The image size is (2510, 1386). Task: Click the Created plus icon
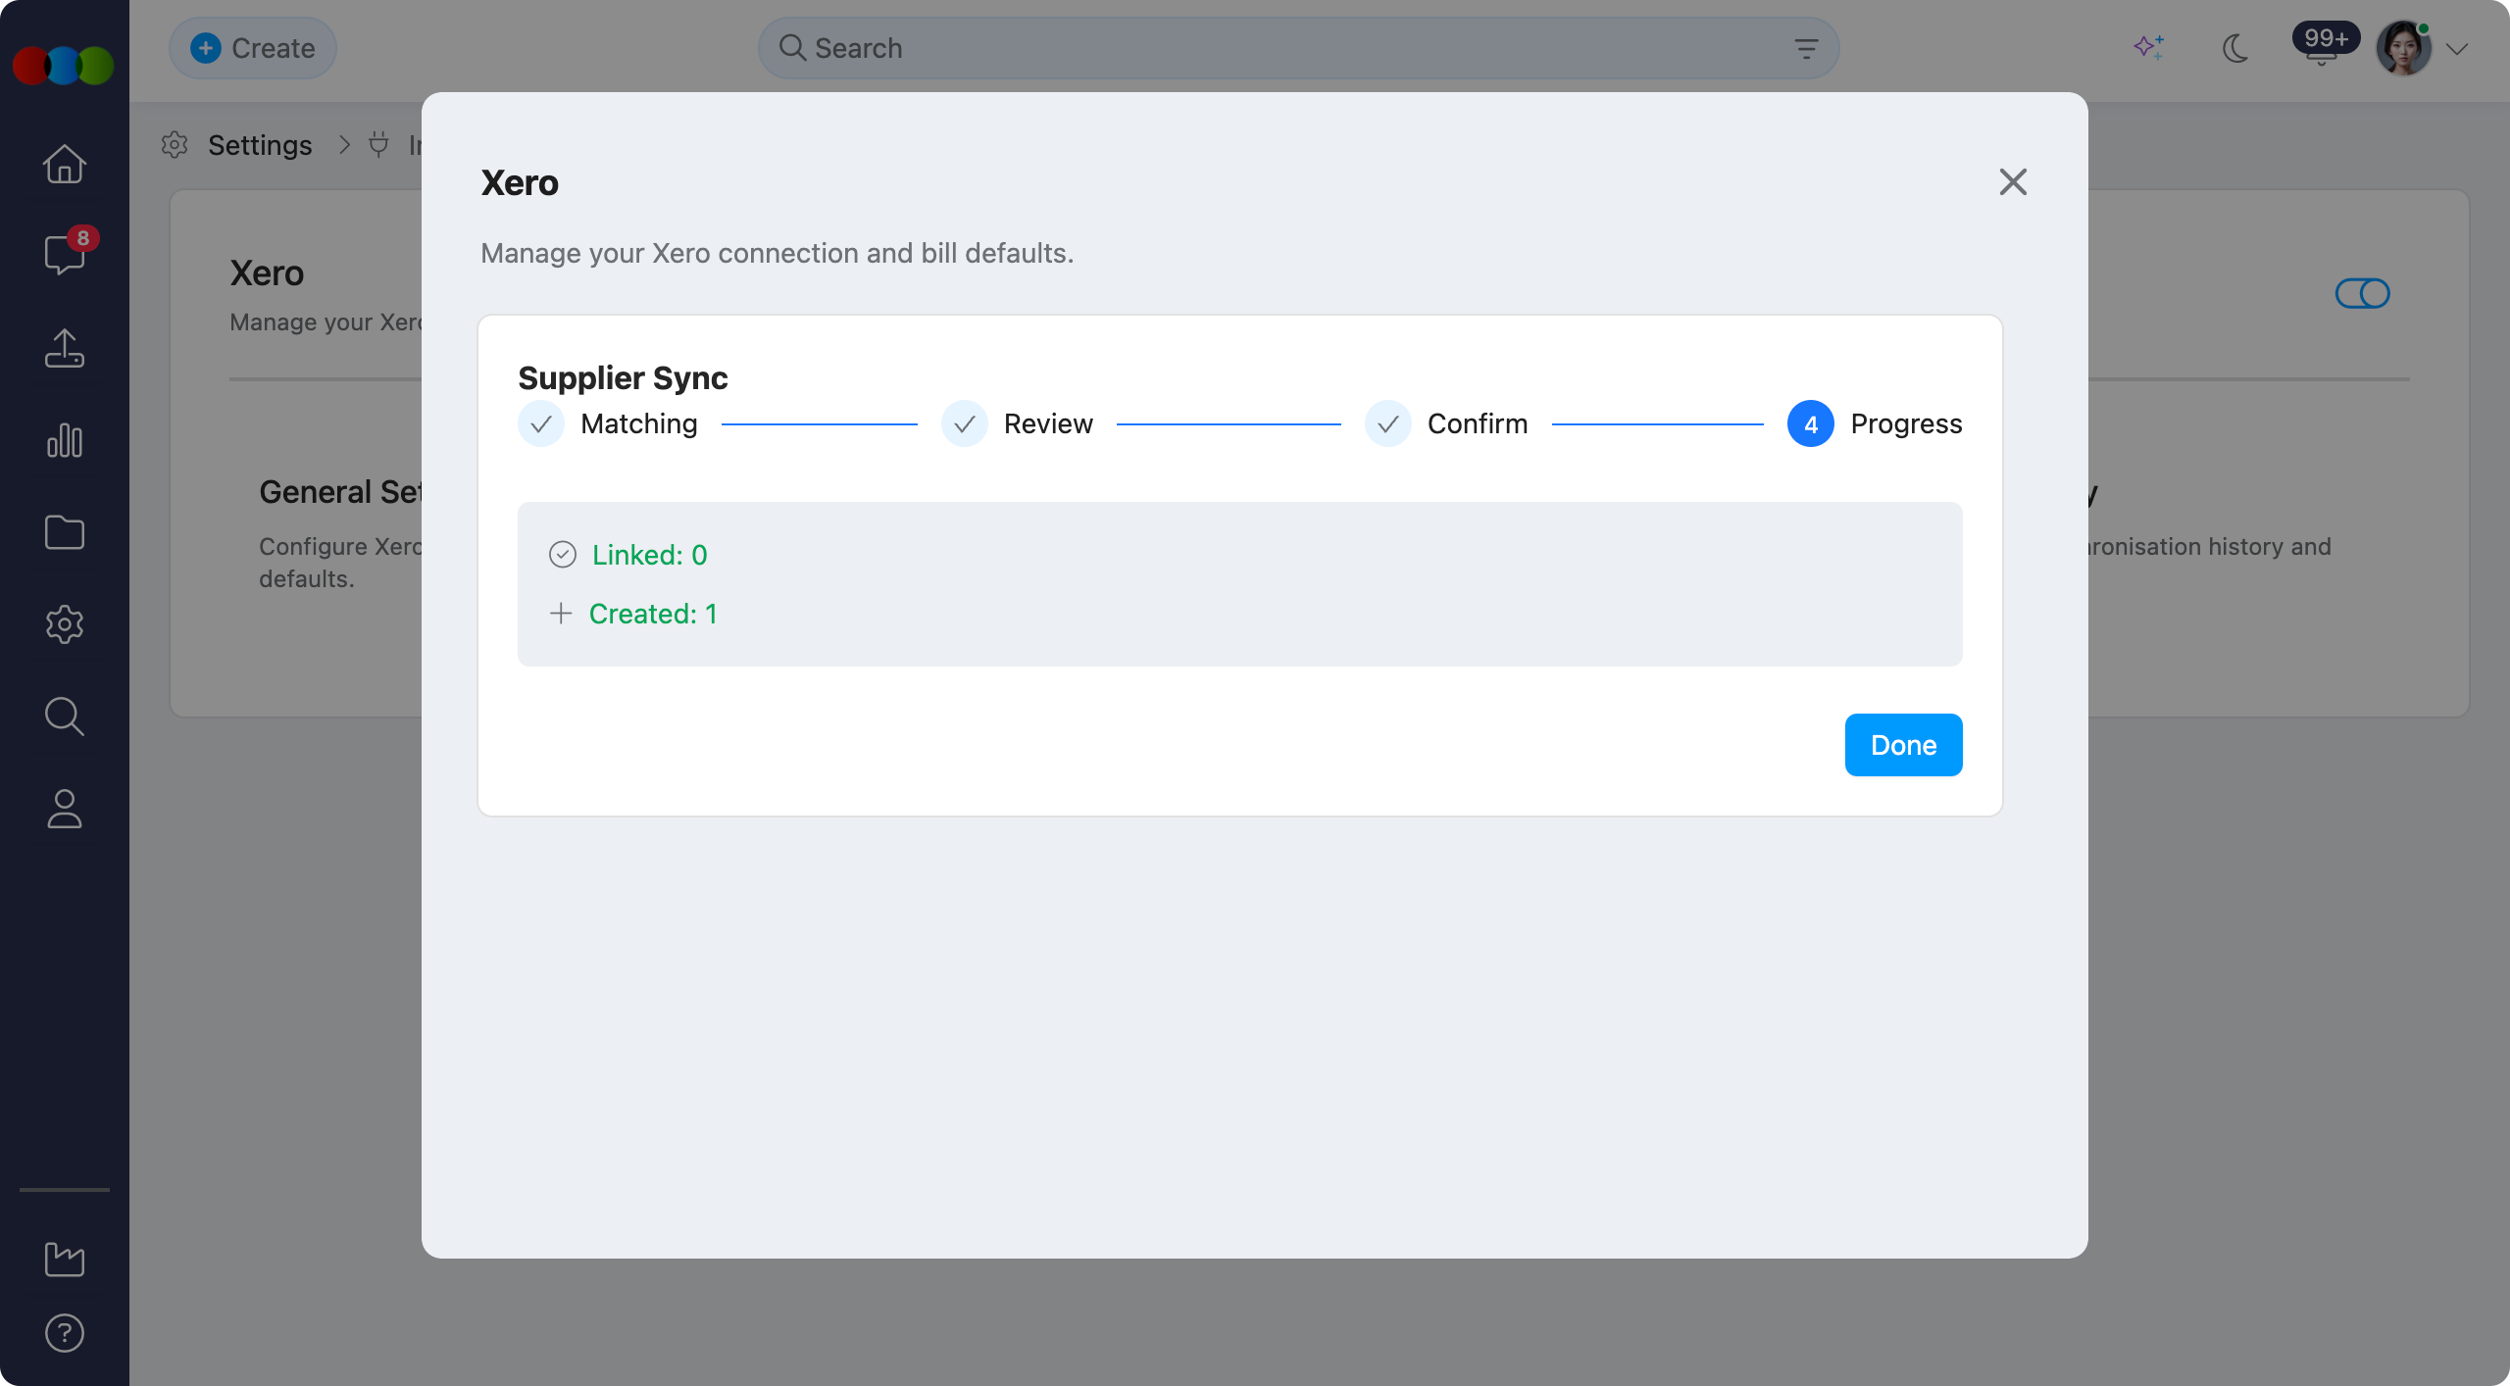click(561, 614)
